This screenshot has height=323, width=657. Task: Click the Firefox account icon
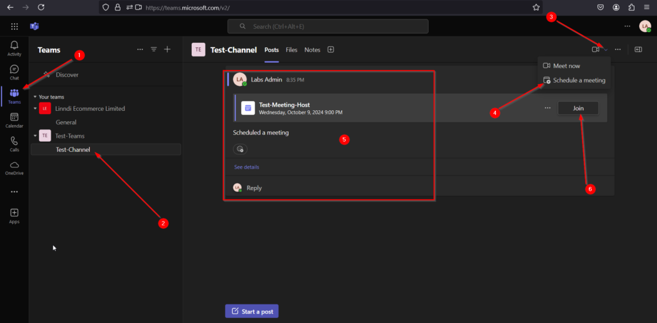pos(616,7)
